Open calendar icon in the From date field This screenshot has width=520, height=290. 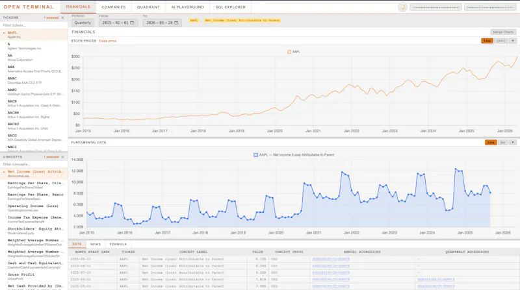pos(132,23)
